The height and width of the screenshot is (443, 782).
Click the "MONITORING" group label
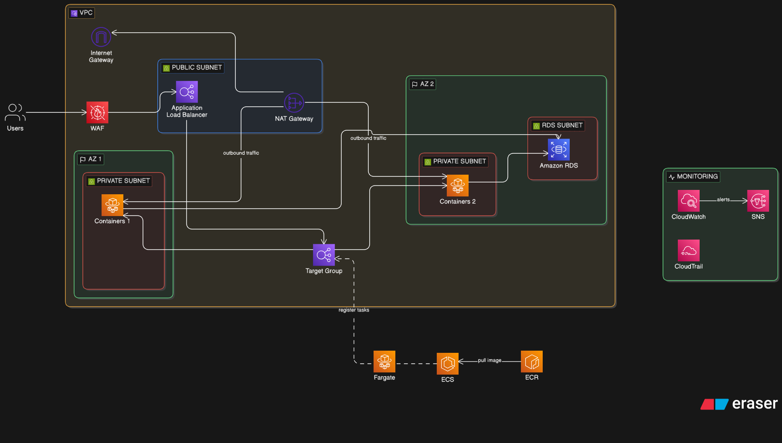pos(697,176)
